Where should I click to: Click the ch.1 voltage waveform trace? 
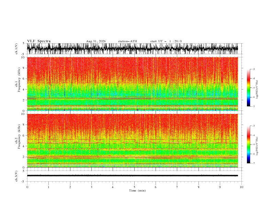tap(132, 49)
